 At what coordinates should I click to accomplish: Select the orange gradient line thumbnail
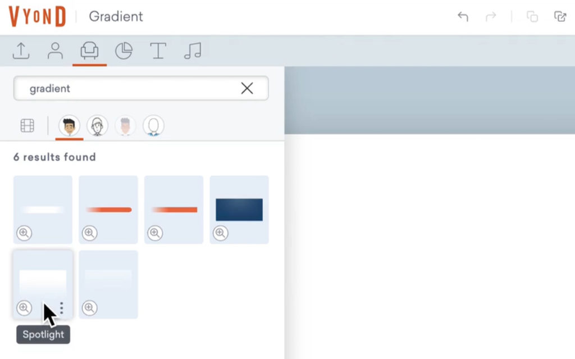(108, 209)
